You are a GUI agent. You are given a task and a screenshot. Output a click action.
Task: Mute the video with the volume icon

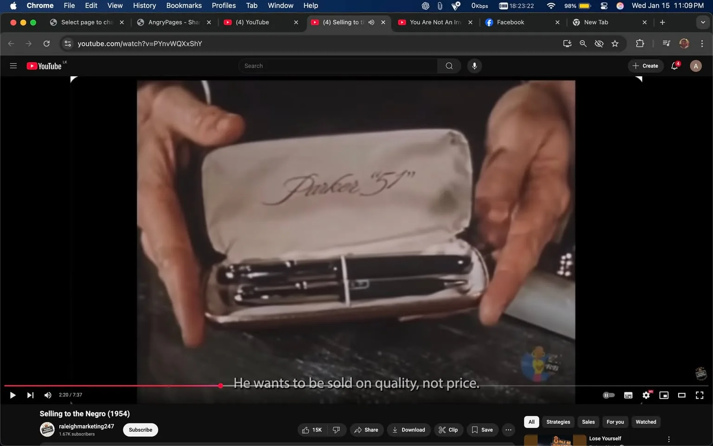[47, 395]
